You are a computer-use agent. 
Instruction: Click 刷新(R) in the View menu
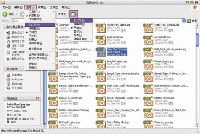tap(40, 68)
